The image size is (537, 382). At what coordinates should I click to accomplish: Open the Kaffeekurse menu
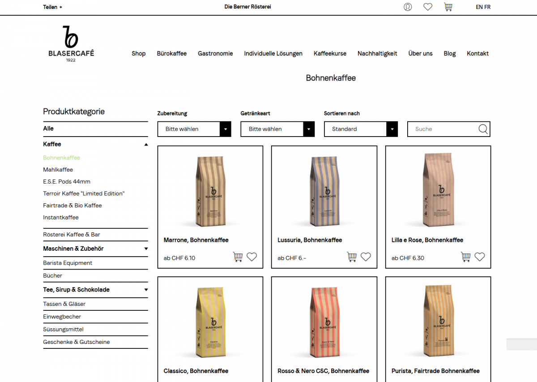click(330, 53)
